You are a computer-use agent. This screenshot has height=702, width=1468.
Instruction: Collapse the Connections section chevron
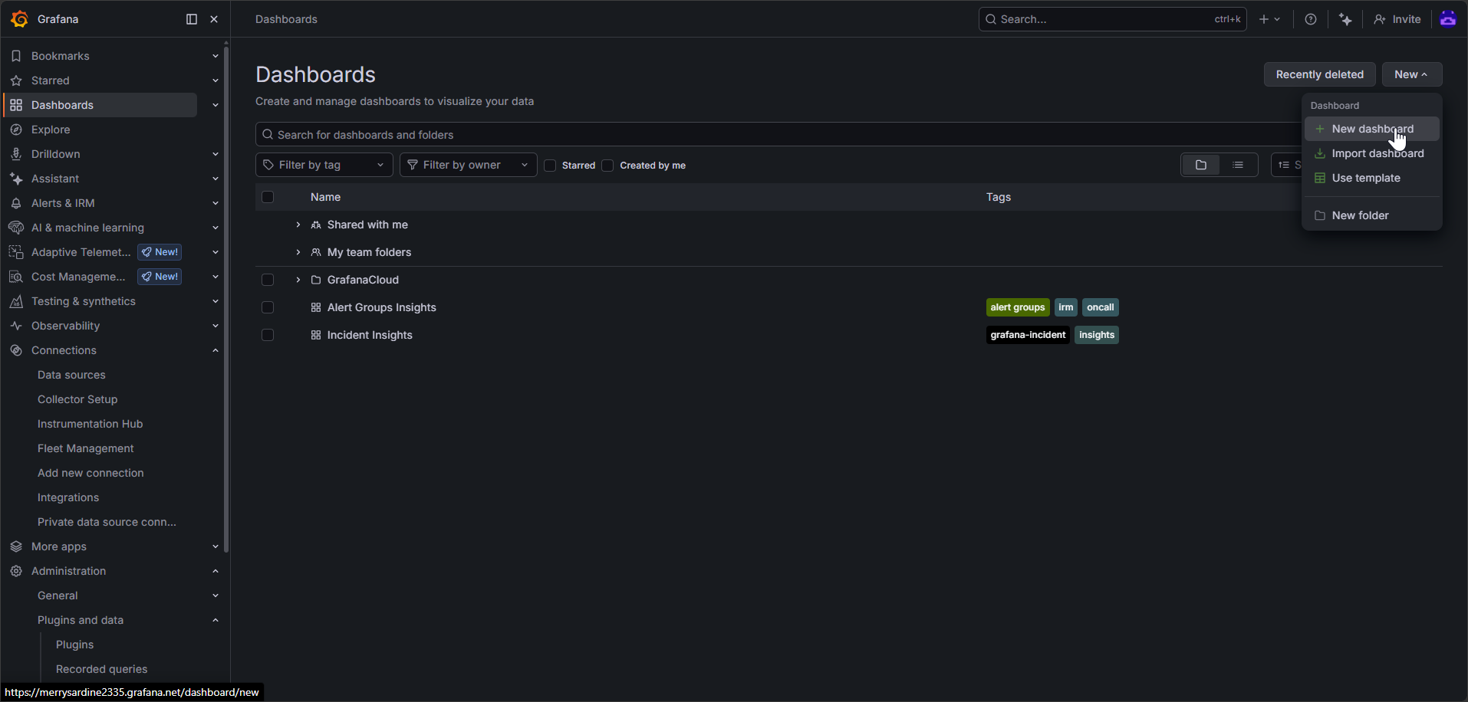tap(216, 350)
